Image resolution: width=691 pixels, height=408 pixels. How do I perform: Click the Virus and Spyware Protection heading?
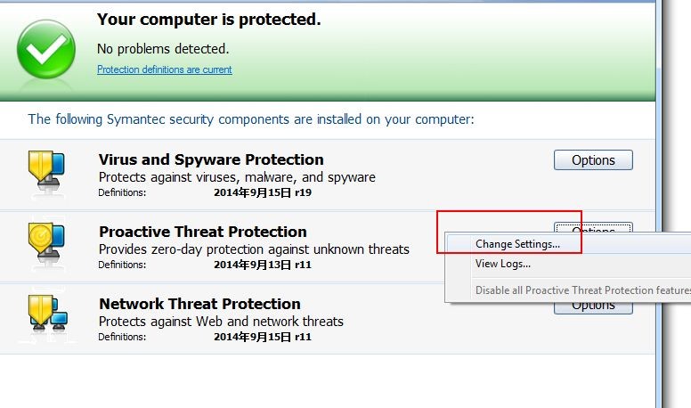click(x=211, y=159)
